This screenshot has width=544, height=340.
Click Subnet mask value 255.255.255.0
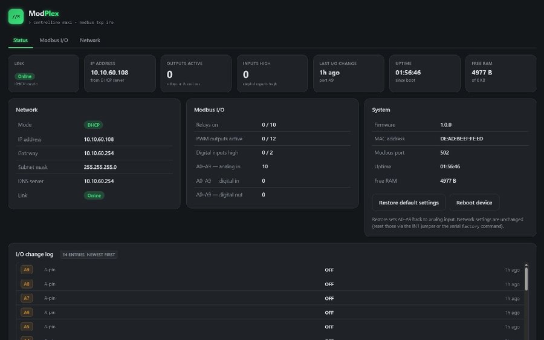pyautogui.click(x=100, y=167)
